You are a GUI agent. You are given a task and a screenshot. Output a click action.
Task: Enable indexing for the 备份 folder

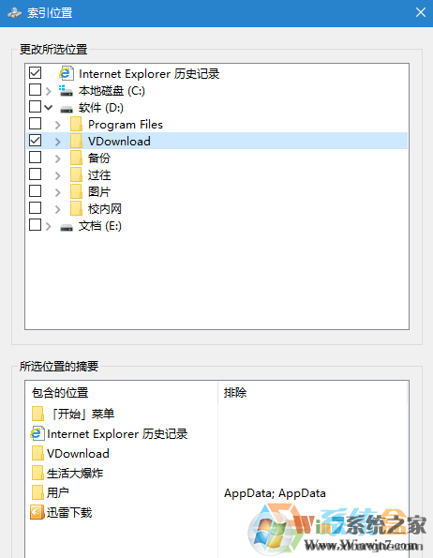(x=36, y=157)
